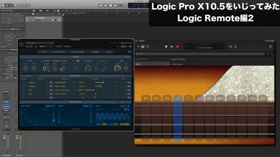The image size is (280, 157).
Task: Open Filter 1 type LP dropdown
Action: coord(60,61)
